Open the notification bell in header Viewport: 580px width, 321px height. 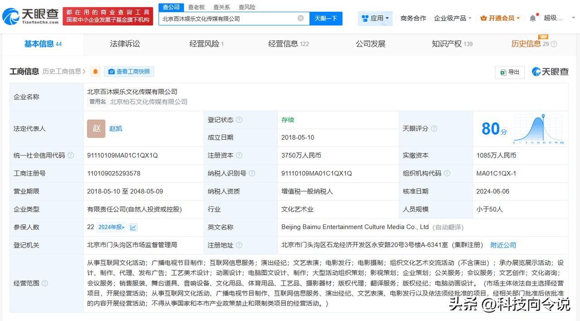533,18
